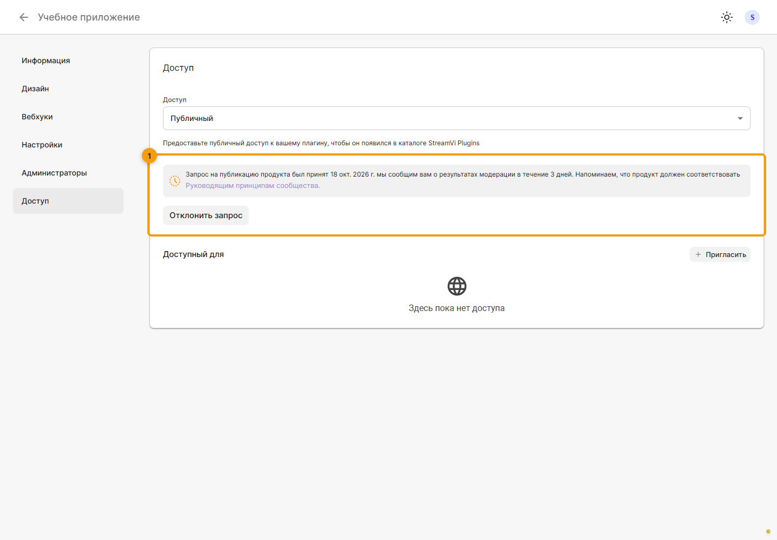Open the Дизайн section

click(68, 89)
